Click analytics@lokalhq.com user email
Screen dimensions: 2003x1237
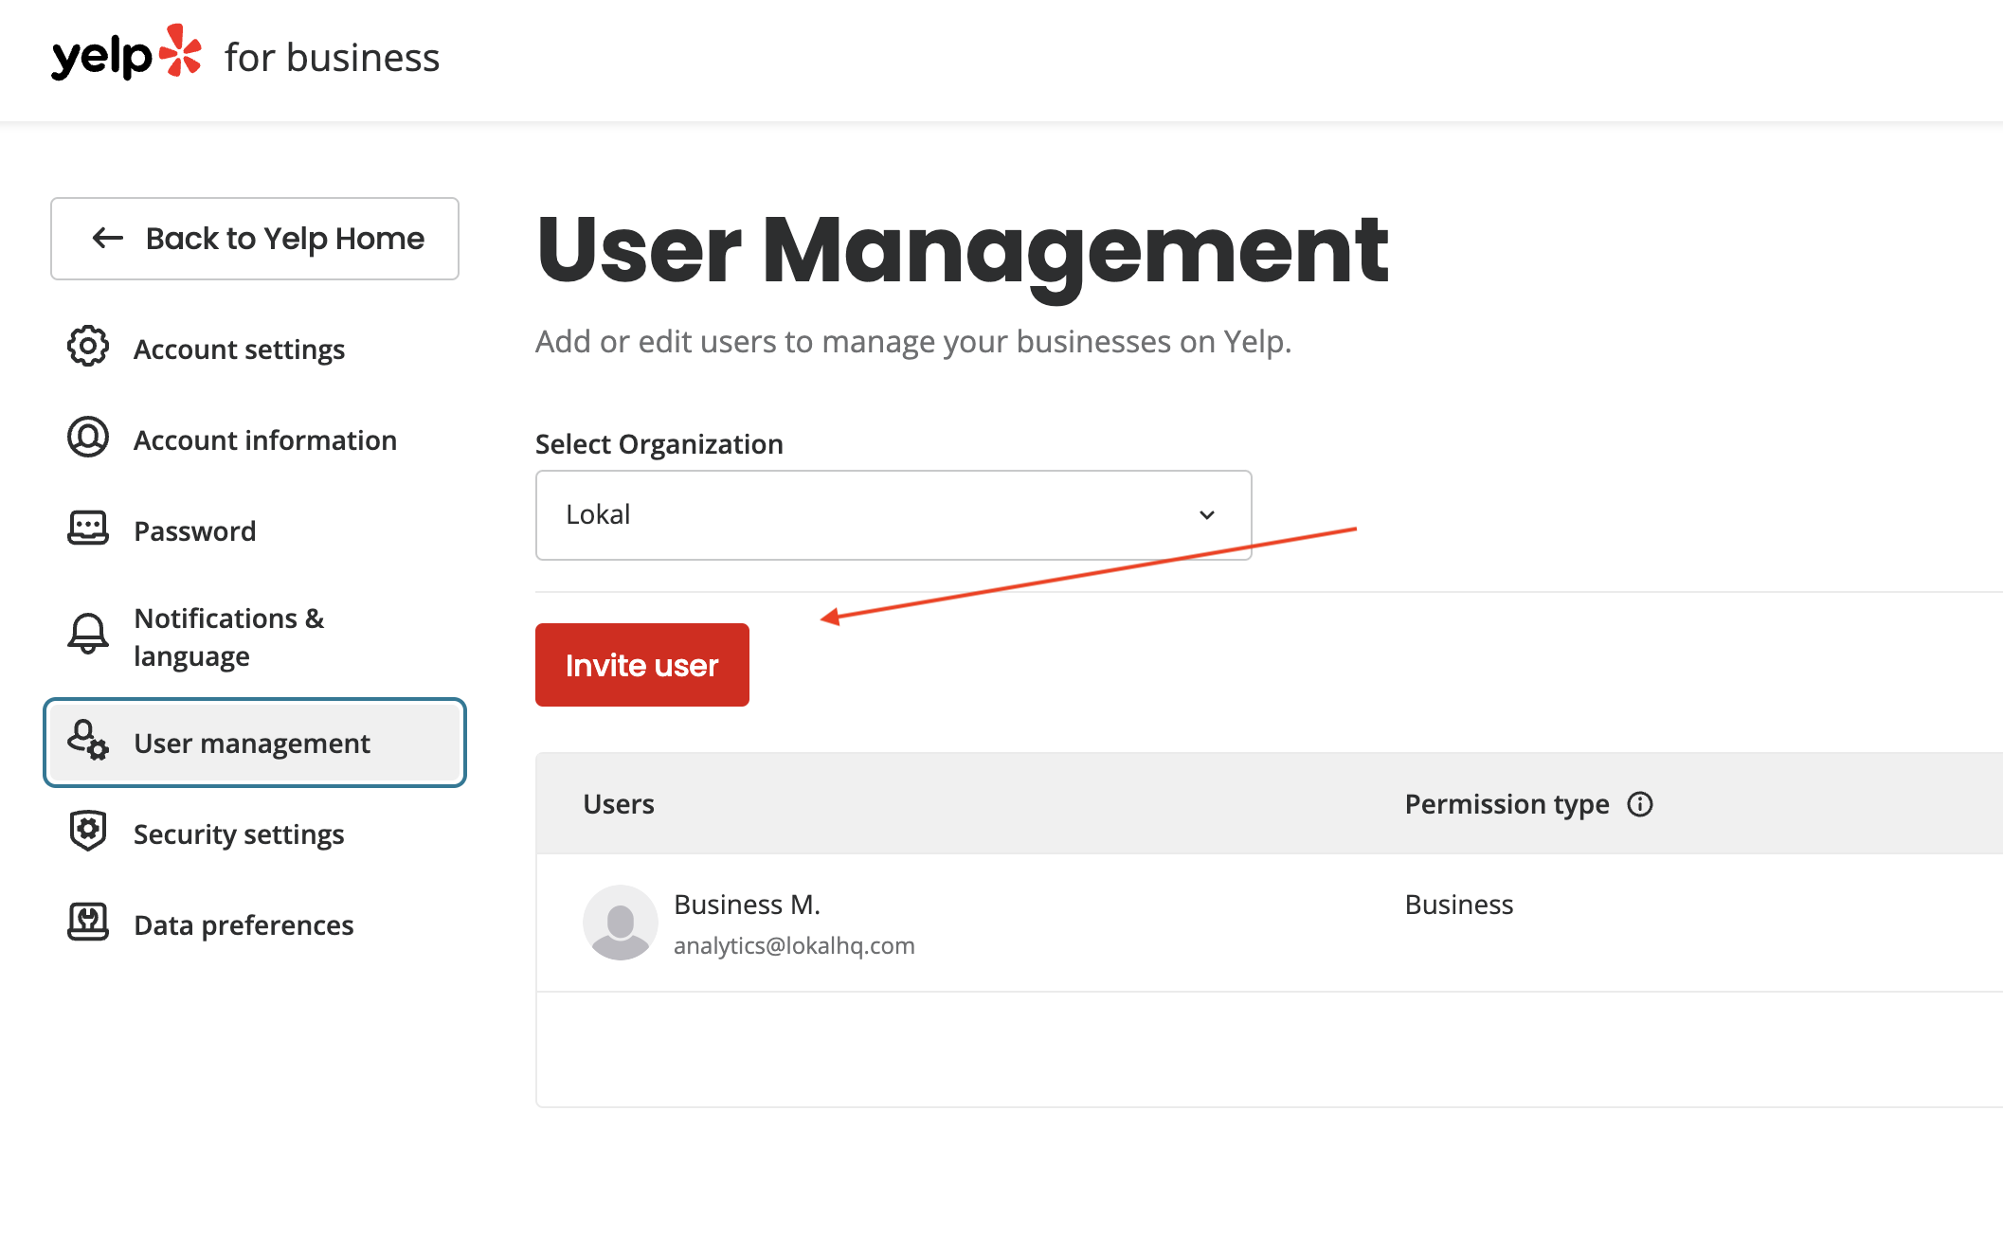click(x=794, y=946)
